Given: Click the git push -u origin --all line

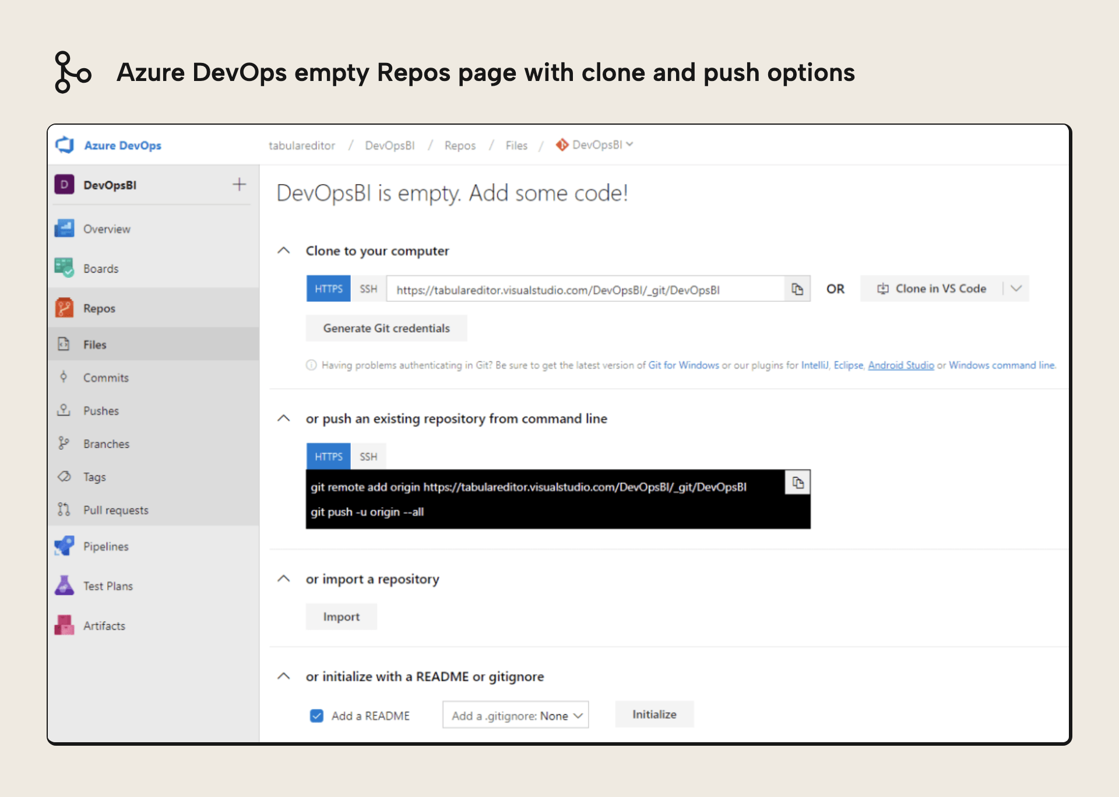Looking at the screenshot, I should click(367, 512).
